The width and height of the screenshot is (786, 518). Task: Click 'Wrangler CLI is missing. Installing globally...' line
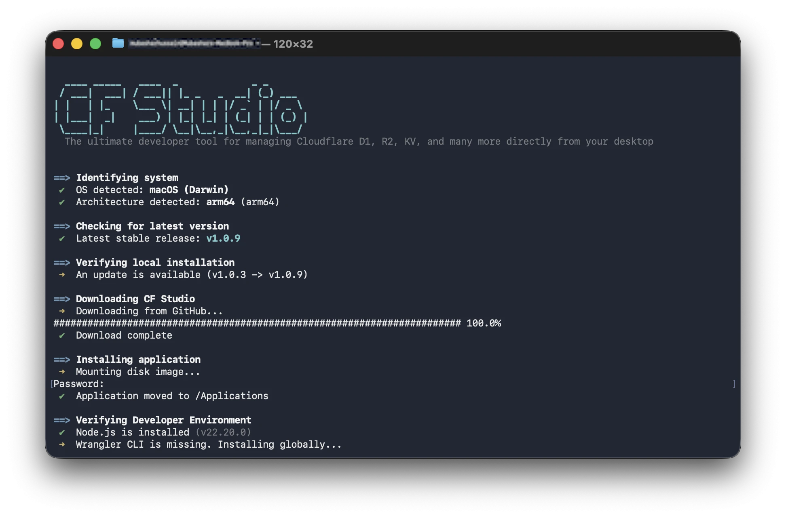pyautogui.click(x=209, y=444)
